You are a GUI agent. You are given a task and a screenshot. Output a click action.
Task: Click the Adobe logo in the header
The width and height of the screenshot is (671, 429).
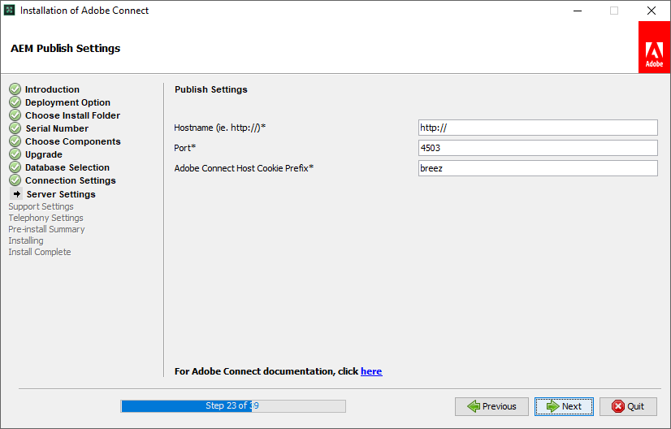pos(654,47)
